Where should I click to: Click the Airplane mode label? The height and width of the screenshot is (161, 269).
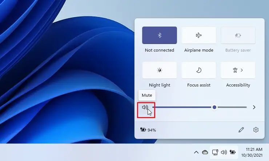pos(199,50)
